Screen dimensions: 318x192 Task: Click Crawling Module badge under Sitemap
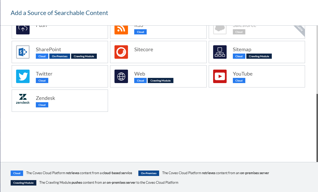click(x=259, y=56)
